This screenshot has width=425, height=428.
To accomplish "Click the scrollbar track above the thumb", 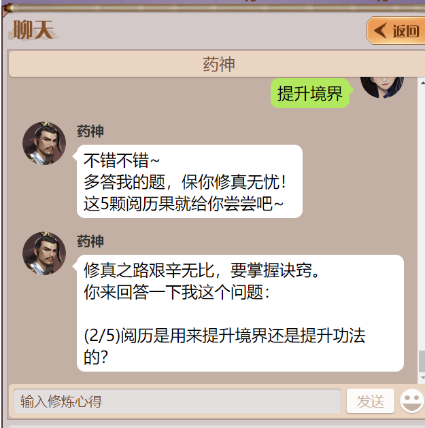I will 422,218.
